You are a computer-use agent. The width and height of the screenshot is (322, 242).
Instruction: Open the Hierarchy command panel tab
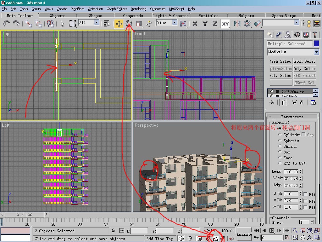pyautogui.click(x=287, y=35)
